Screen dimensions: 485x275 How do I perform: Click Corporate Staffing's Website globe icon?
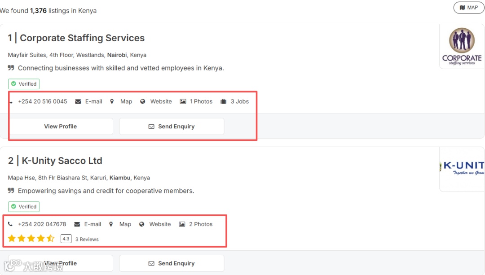(x=143, y=101)
